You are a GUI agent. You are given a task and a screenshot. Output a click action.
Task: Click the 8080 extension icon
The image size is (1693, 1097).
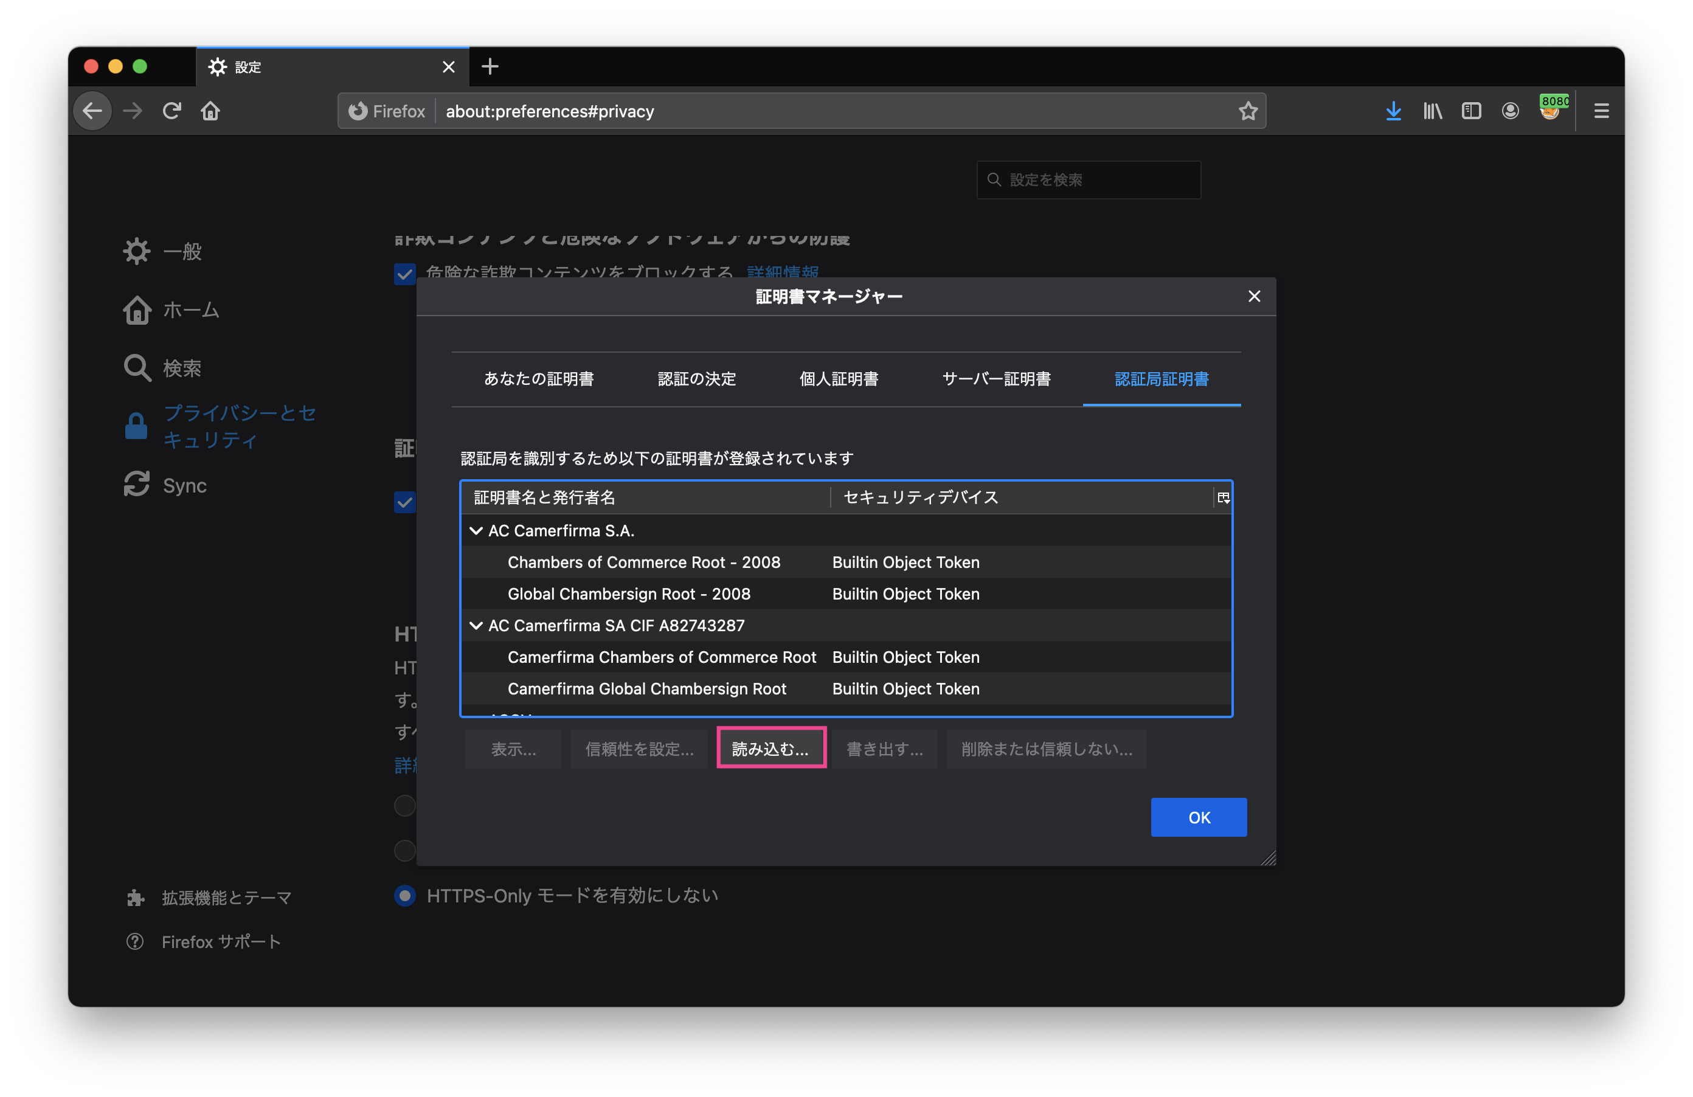coord(1552,108)
